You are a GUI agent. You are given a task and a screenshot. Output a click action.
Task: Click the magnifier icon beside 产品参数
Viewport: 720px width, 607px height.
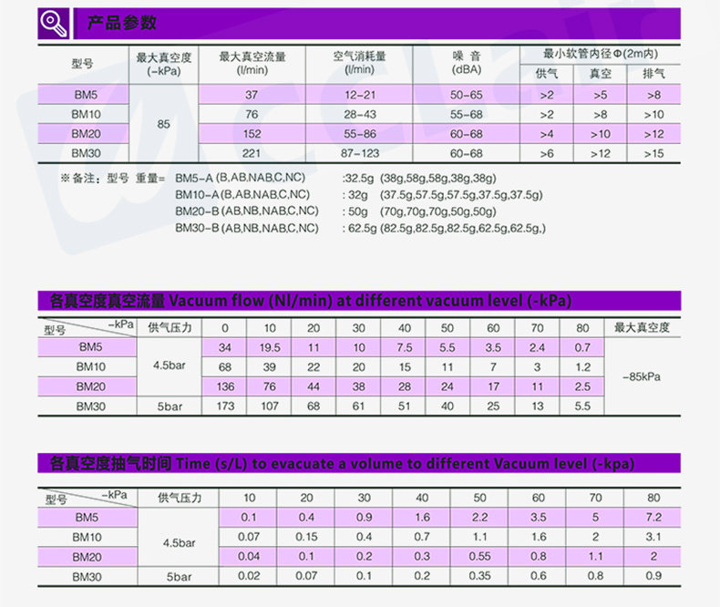[53, 23]
